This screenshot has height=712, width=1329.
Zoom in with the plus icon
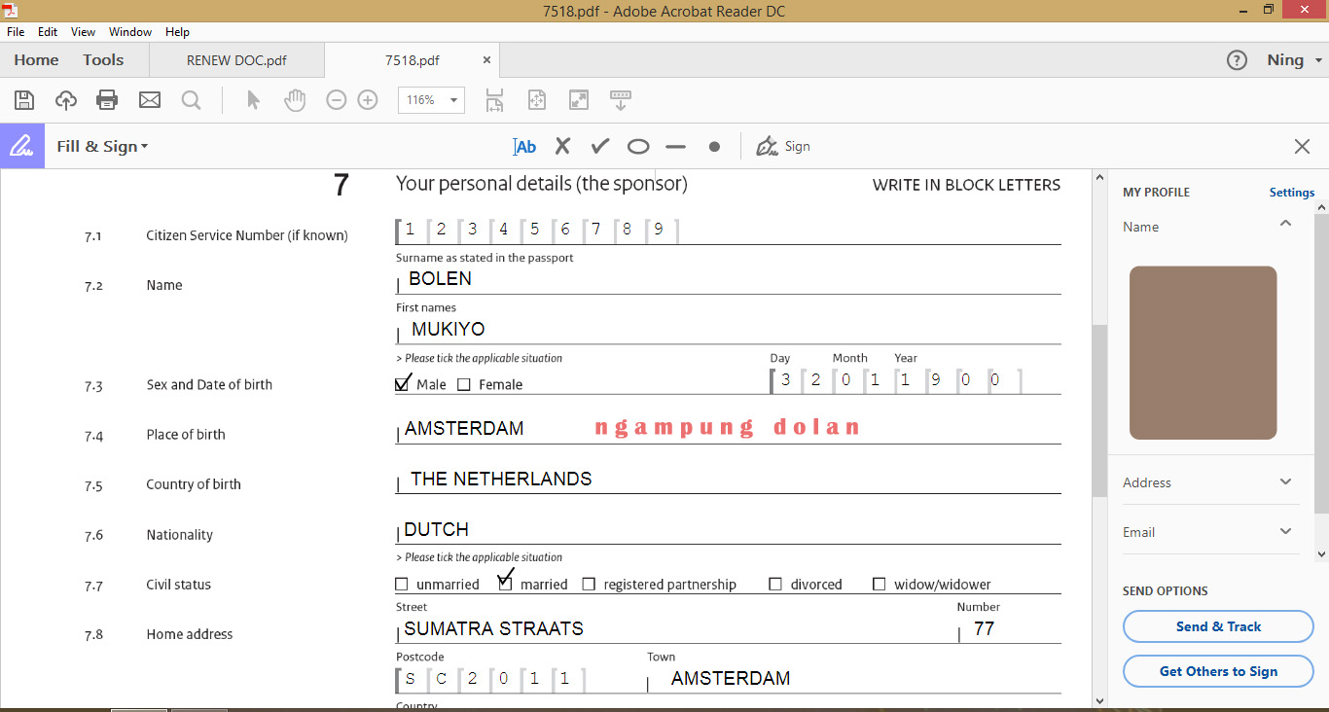click(x=368, y=99)
